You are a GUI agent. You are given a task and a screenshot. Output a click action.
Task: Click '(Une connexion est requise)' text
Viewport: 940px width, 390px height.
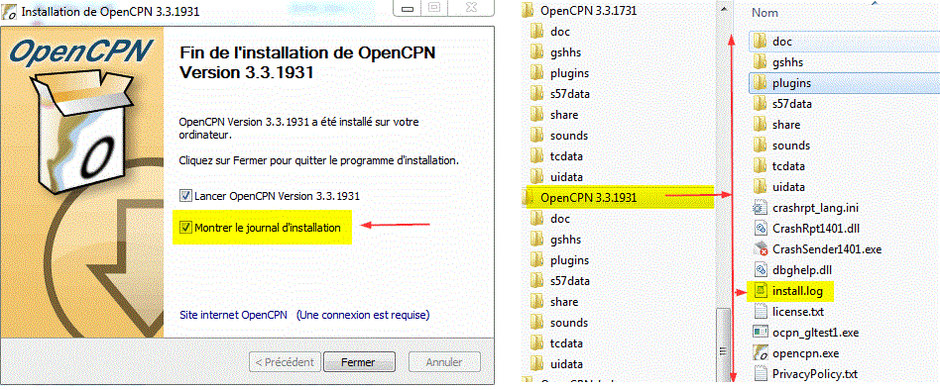(363, 314)
